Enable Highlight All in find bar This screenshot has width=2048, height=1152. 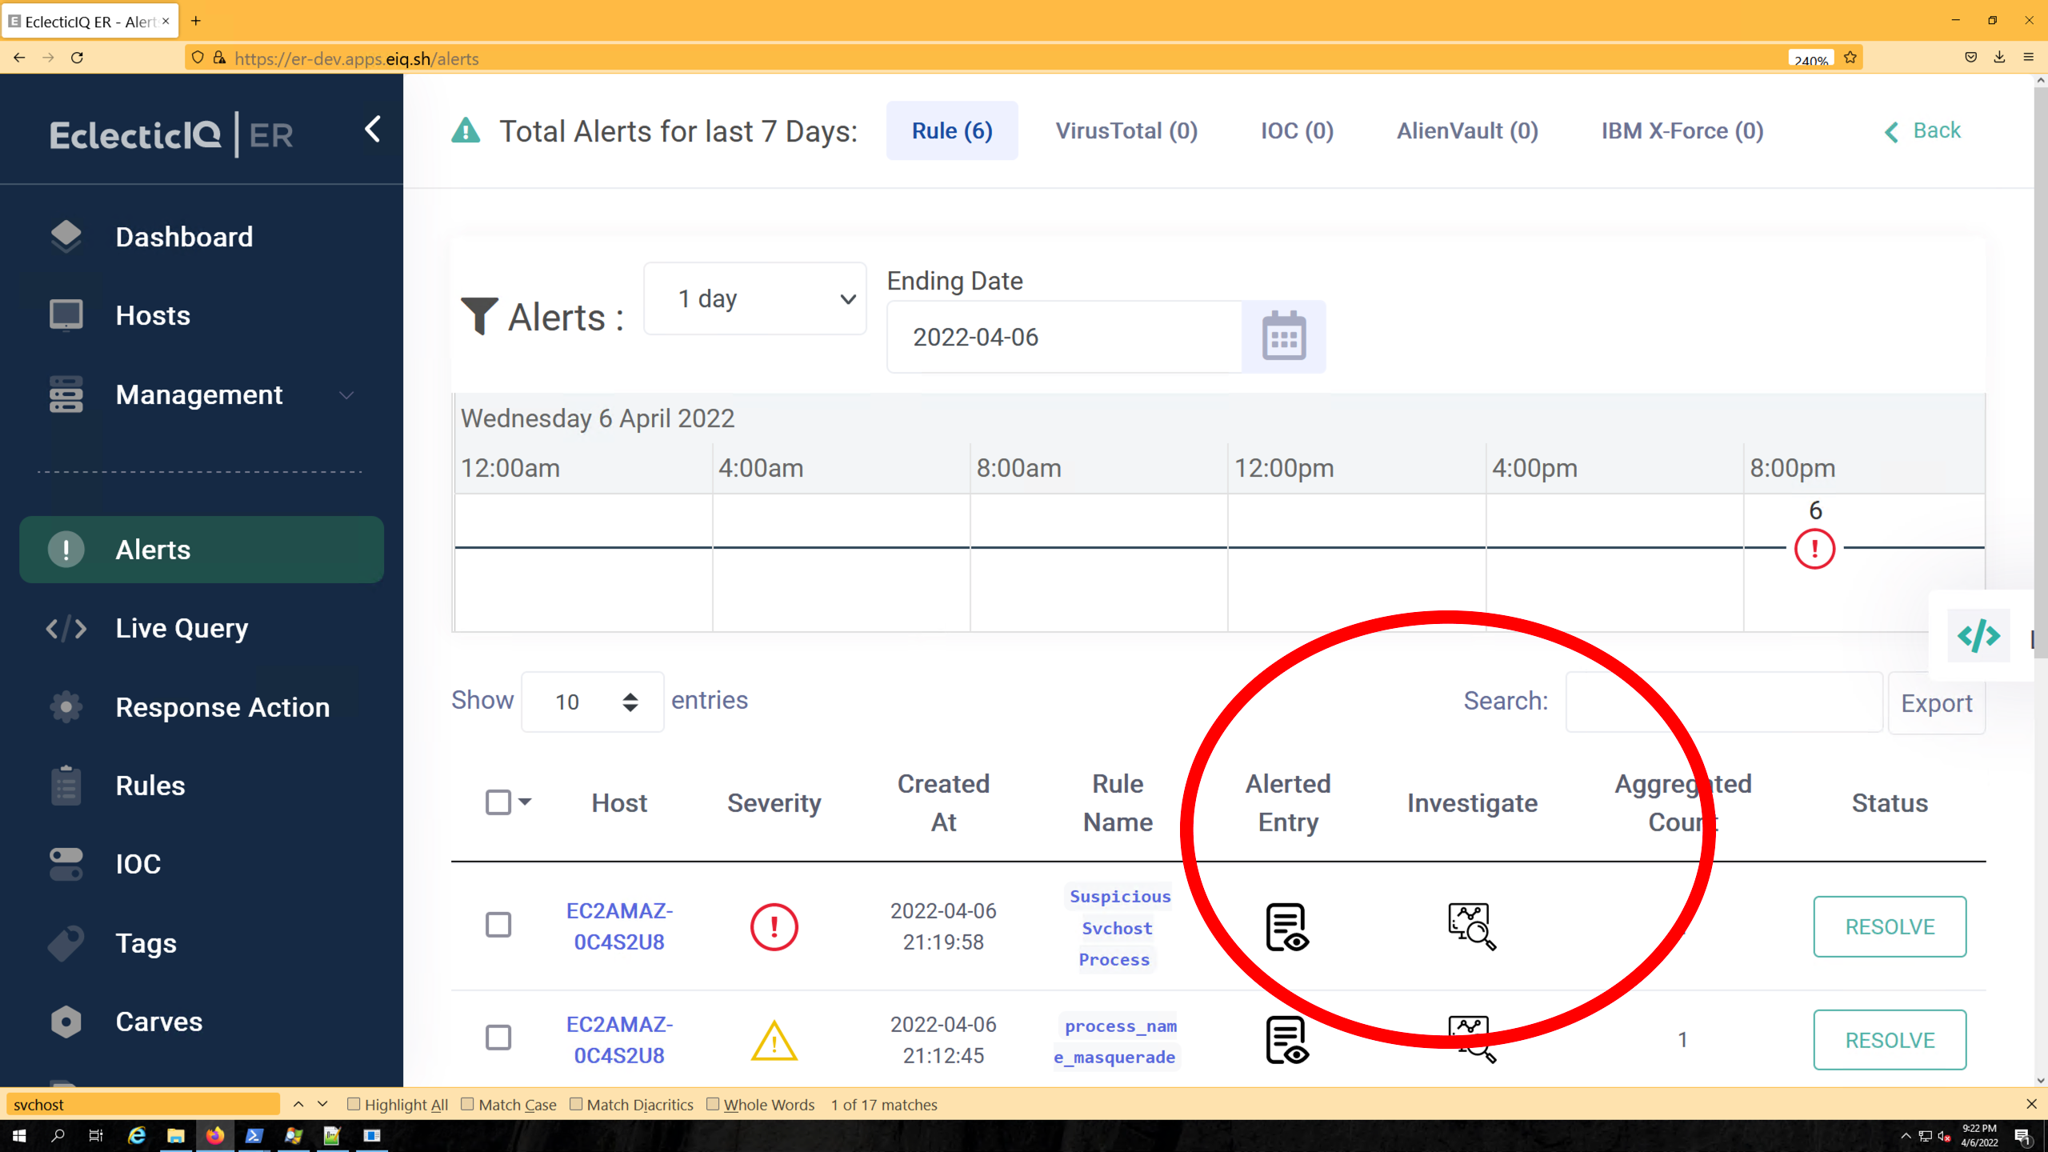354,1104
